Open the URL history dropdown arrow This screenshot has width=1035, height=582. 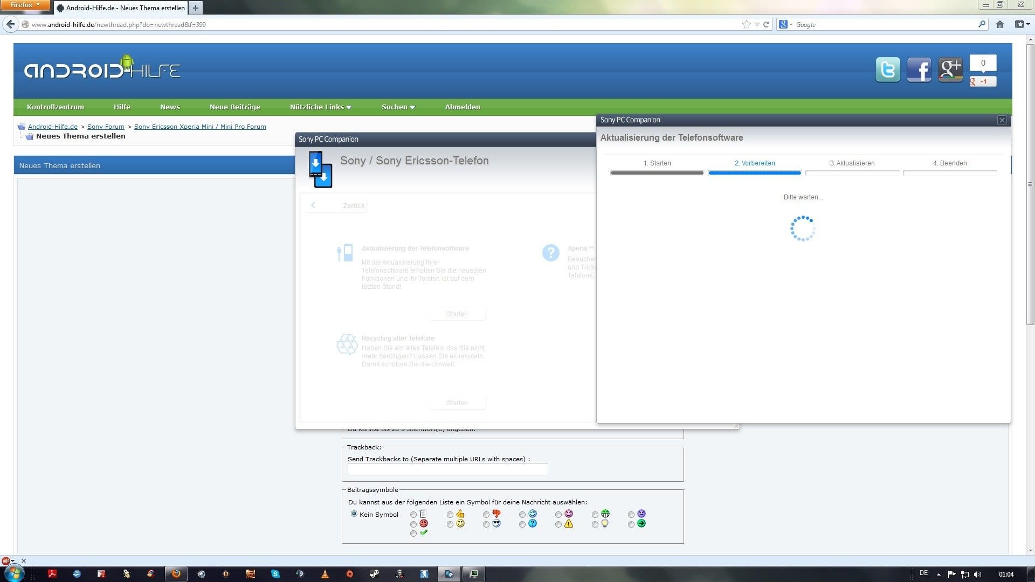coord(757,24)
